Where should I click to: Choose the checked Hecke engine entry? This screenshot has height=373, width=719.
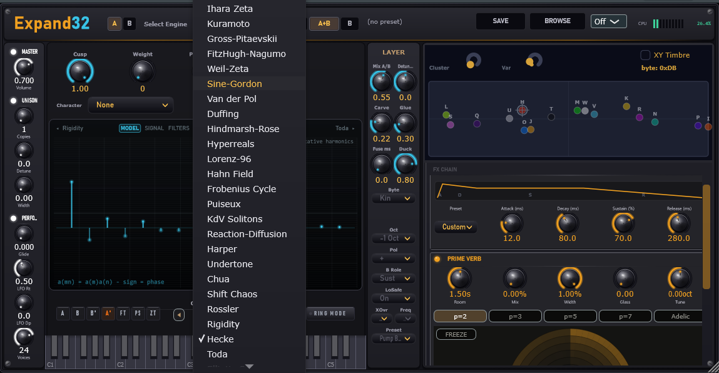pyautogui.click(x=250, y=339)
